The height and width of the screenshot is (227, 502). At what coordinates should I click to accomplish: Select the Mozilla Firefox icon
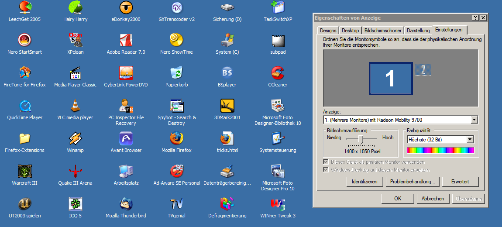pos(176,138)
